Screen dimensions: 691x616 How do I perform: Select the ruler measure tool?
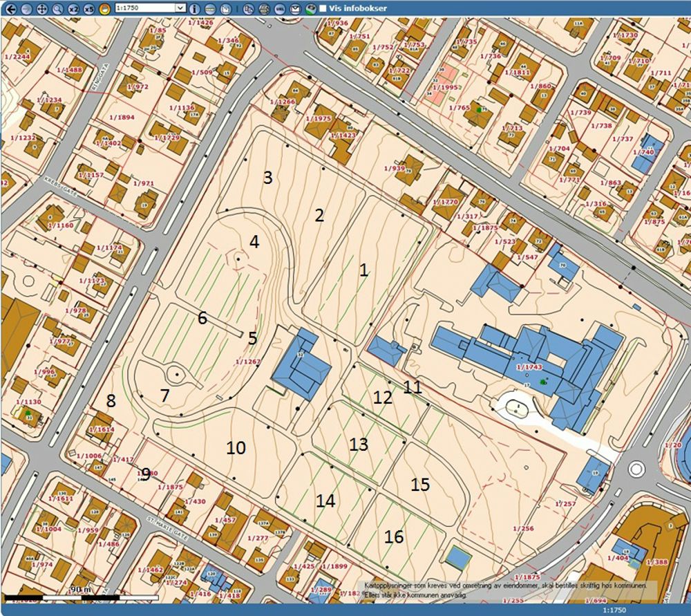pyautogui.click(x=210, y=8)
